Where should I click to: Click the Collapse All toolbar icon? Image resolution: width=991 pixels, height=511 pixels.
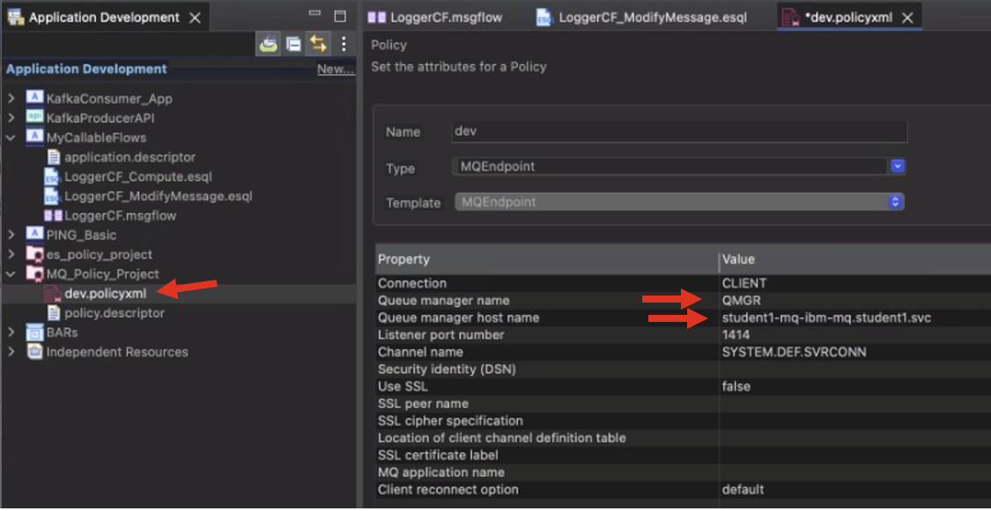293,44
